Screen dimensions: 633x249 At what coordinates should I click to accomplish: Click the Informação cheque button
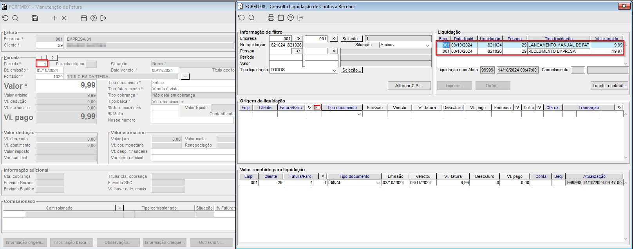pyautogui.click(x=165, y=242)
